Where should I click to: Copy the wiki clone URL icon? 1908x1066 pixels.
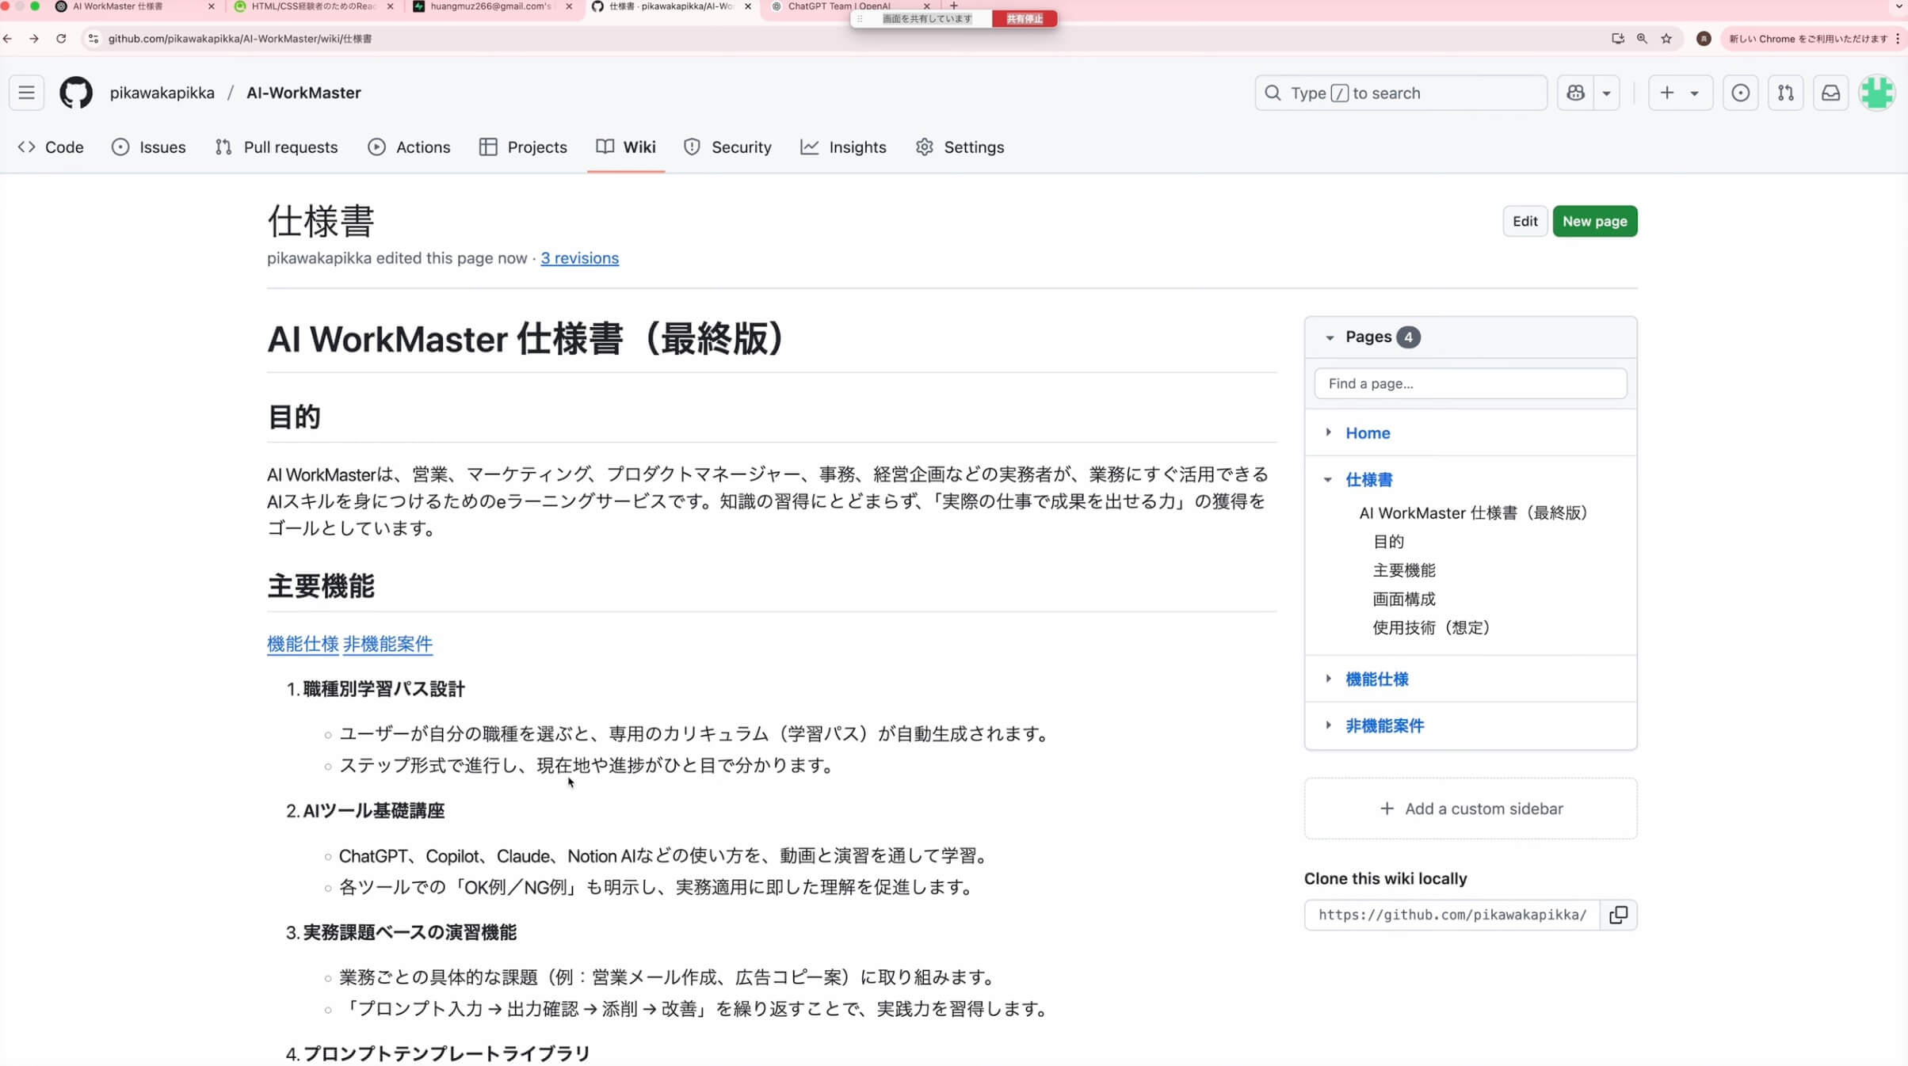(x=1619, y=915)
